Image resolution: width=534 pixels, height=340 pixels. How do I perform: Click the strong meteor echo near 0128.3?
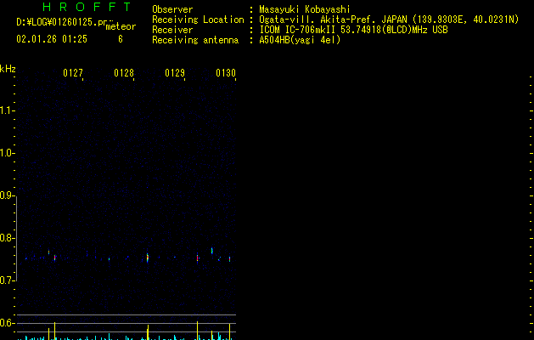click(148, 258)
